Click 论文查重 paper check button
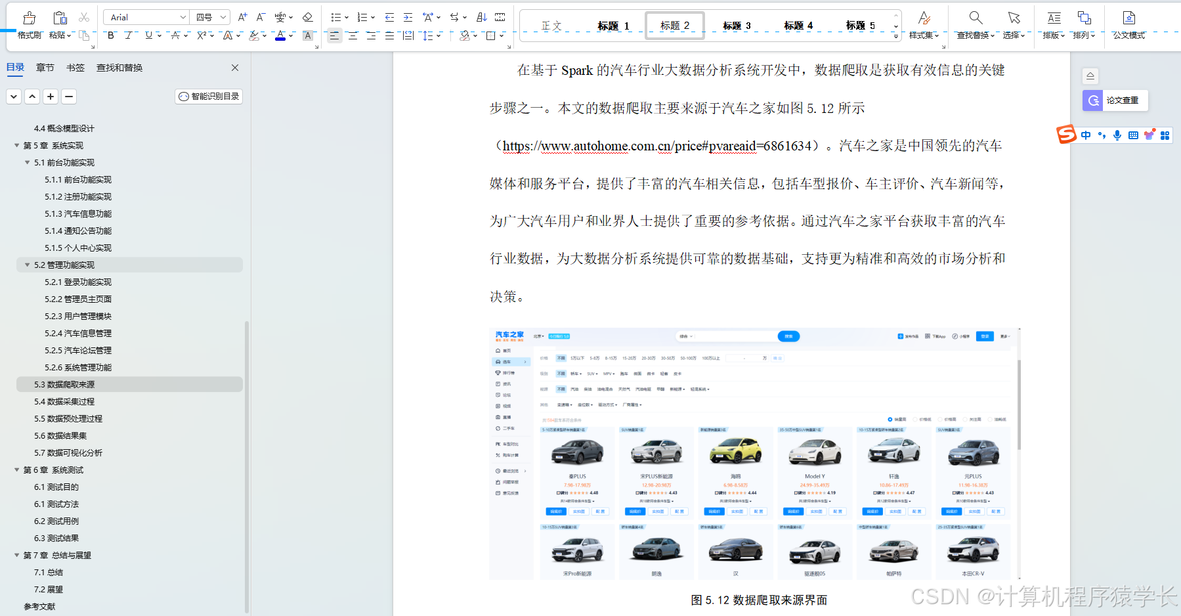The width and height of the screenshot is (1181, 616). tap(1115, 100)
